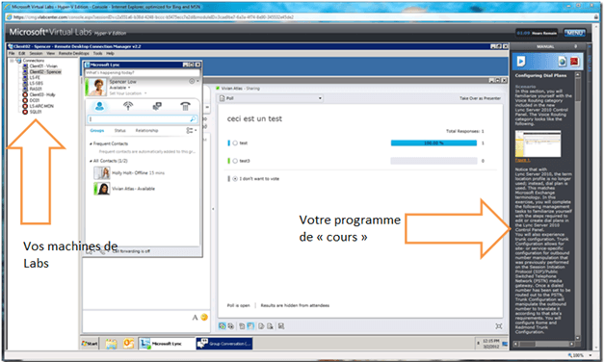604x362 pixels.
Task: Click the play icon in Manual panel
Action: (x=521, y=62)
